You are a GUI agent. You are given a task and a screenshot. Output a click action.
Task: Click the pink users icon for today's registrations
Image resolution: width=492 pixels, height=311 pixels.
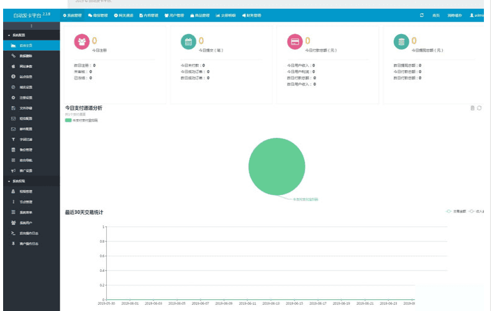82,42
